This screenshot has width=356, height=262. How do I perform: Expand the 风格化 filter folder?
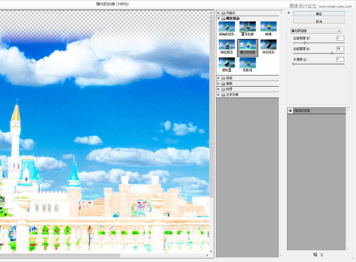pyautogui.click(x=219, y=13)
